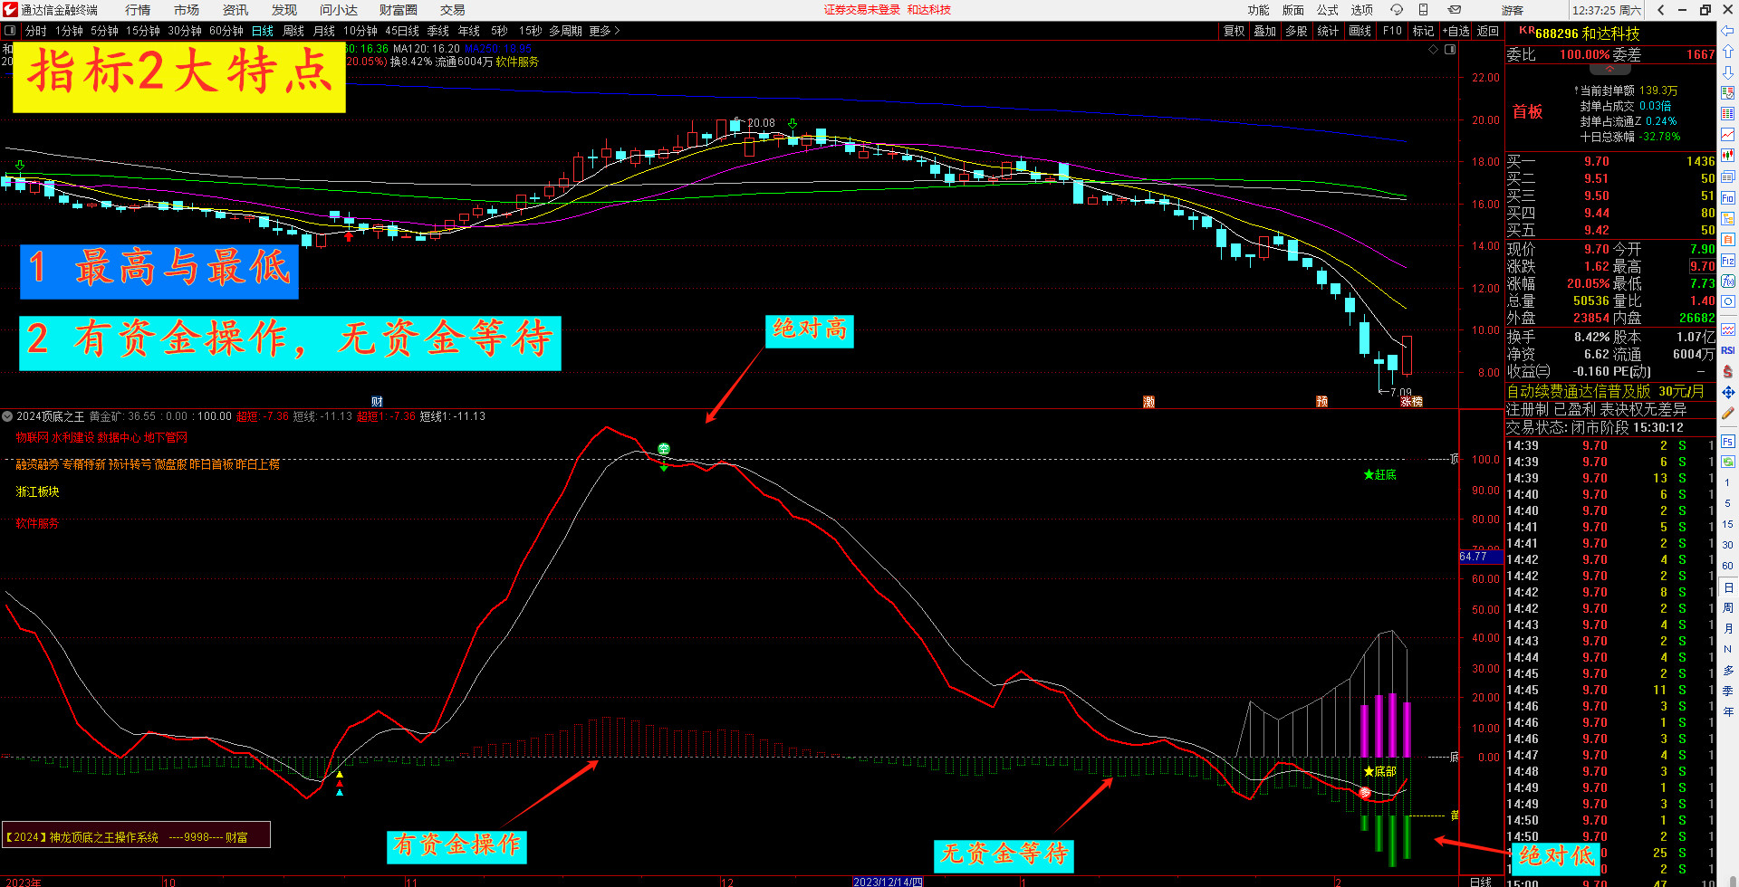Click the 2023/12/14 date marker on timeline
Screen dimensions: 1739x887
point(888,882)
